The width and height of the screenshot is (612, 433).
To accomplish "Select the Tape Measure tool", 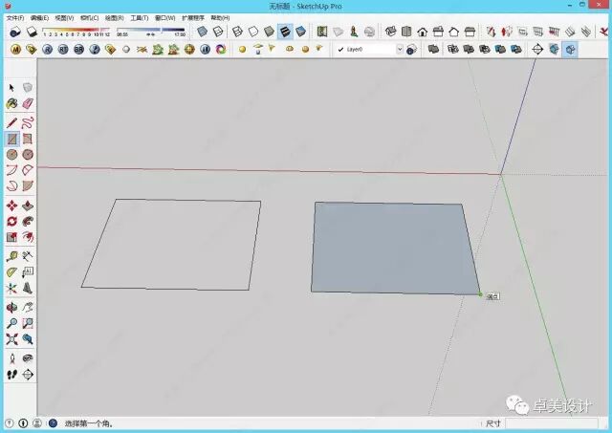I will (11, 256).
